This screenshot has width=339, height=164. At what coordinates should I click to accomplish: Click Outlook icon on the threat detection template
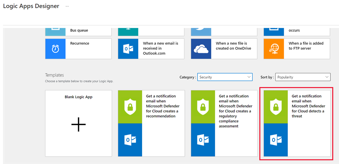pos(276,140)
